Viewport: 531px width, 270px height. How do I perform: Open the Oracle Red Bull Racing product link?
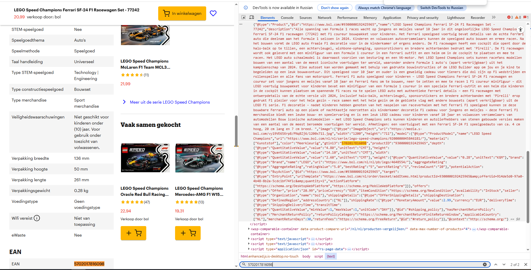tap(145, 191)
